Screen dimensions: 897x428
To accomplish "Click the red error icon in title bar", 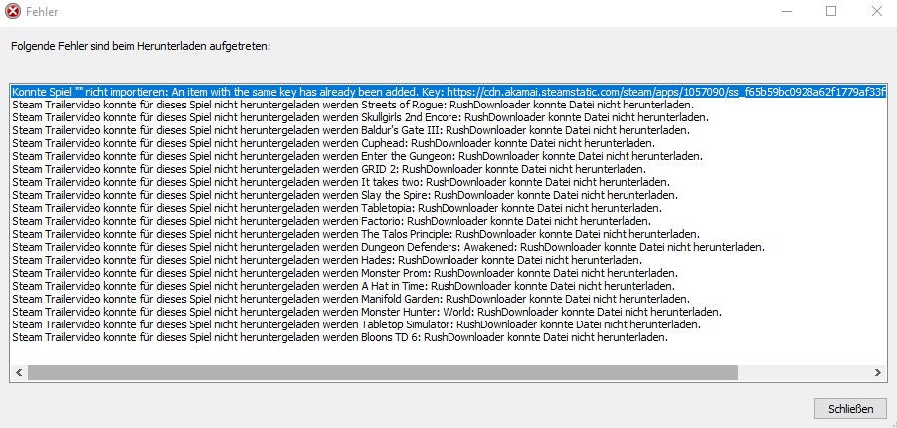I will point(13,12).
